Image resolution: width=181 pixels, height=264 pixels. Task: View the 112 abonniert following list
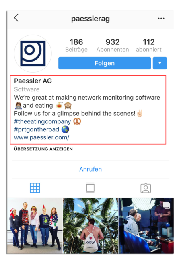click(148, 46)
